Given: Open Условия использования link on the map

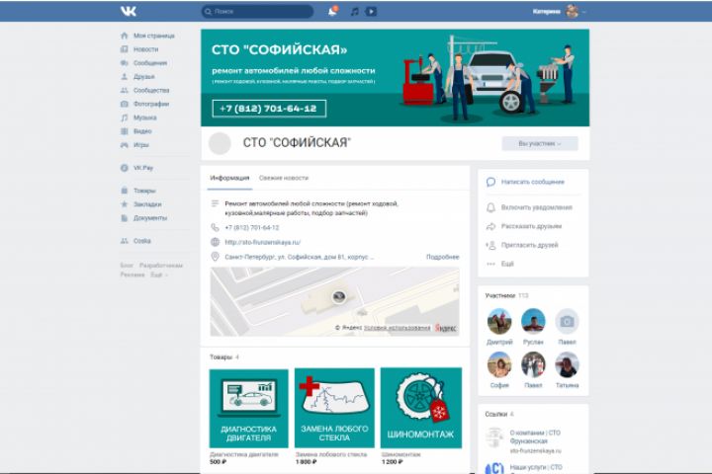Looking at the screenshot, I should 397,328.
